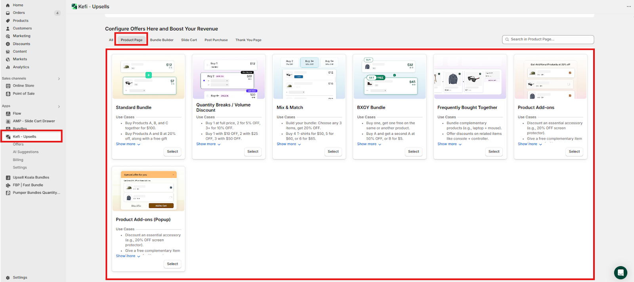Click the three-dot menu at top right
Screen dimensions: 634x282
(628, 7)
